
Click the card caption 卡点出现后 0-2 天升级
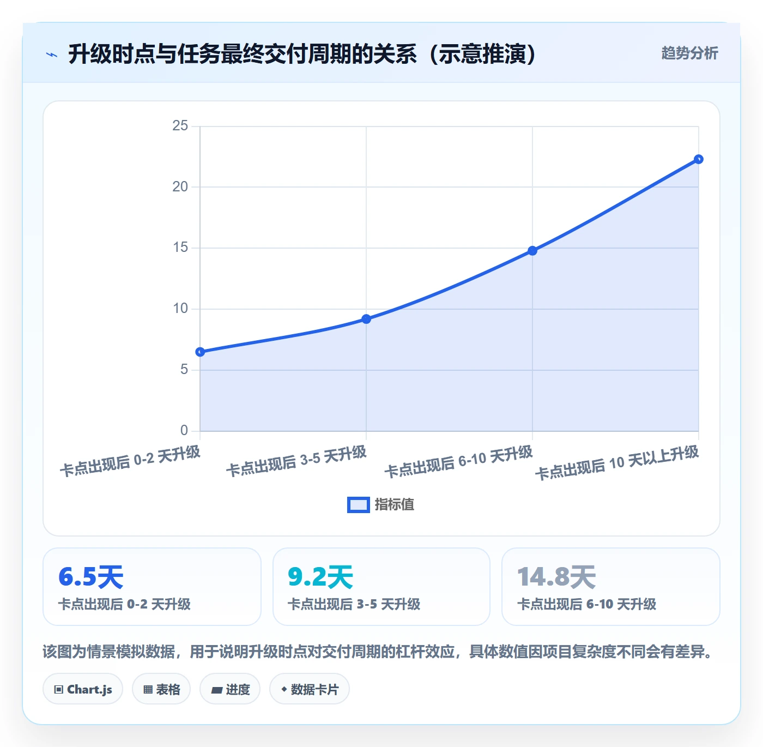coord(124,604)
